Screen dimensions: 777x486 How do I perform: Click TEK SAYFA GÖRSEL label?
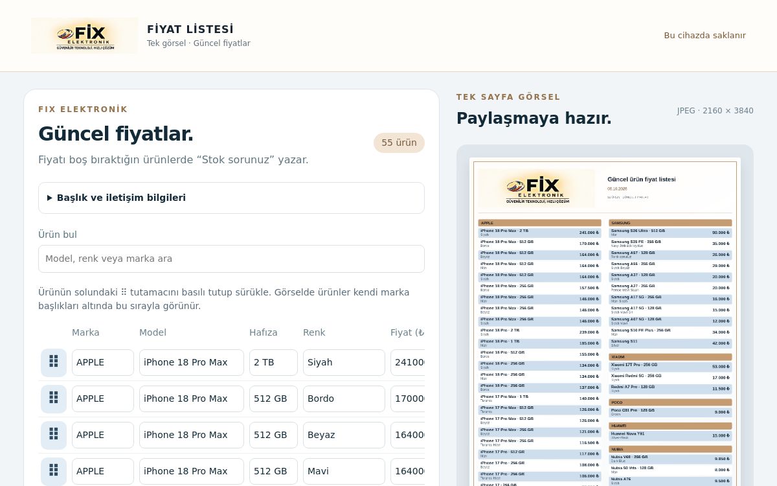click(508, 97)
